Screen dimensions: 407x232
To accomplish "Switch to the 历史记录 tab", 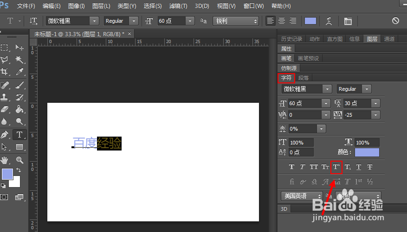I will pos(292,39).
